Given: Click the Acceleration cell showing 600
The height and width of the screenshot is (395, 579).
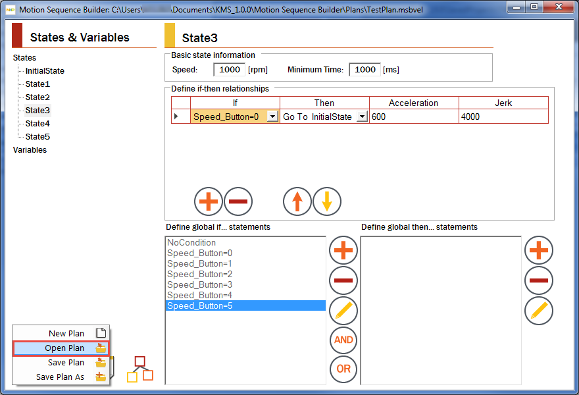Looking at the screenshot, I should pos(414,117).
